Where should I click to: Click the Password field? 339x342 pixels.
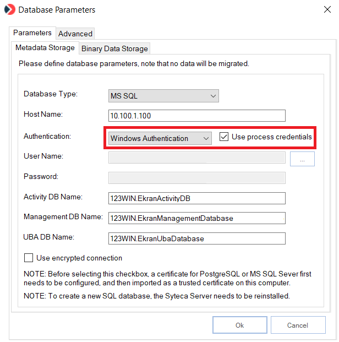[197, 177]
